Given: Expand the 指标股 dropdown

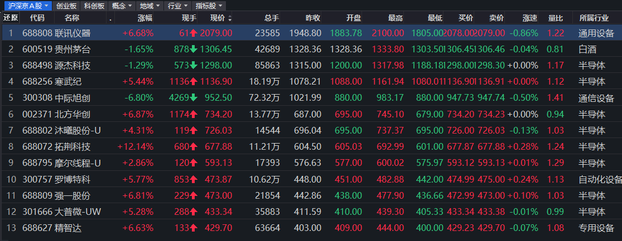Looking at the screenshot, I should click(x=209, y=6).
